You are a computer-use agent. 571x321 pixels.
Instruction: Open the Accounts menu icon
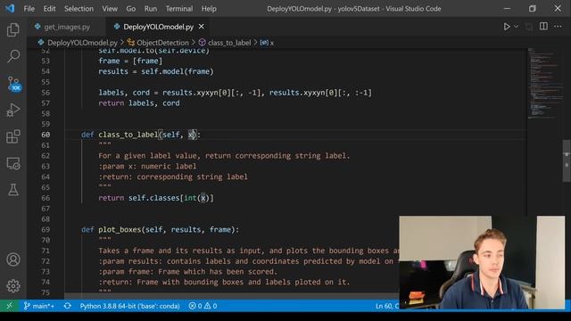click(x=13, y=259)
